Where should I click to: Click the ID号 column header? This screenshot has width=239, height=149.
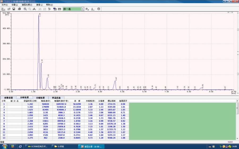click(x=4, y=101)
